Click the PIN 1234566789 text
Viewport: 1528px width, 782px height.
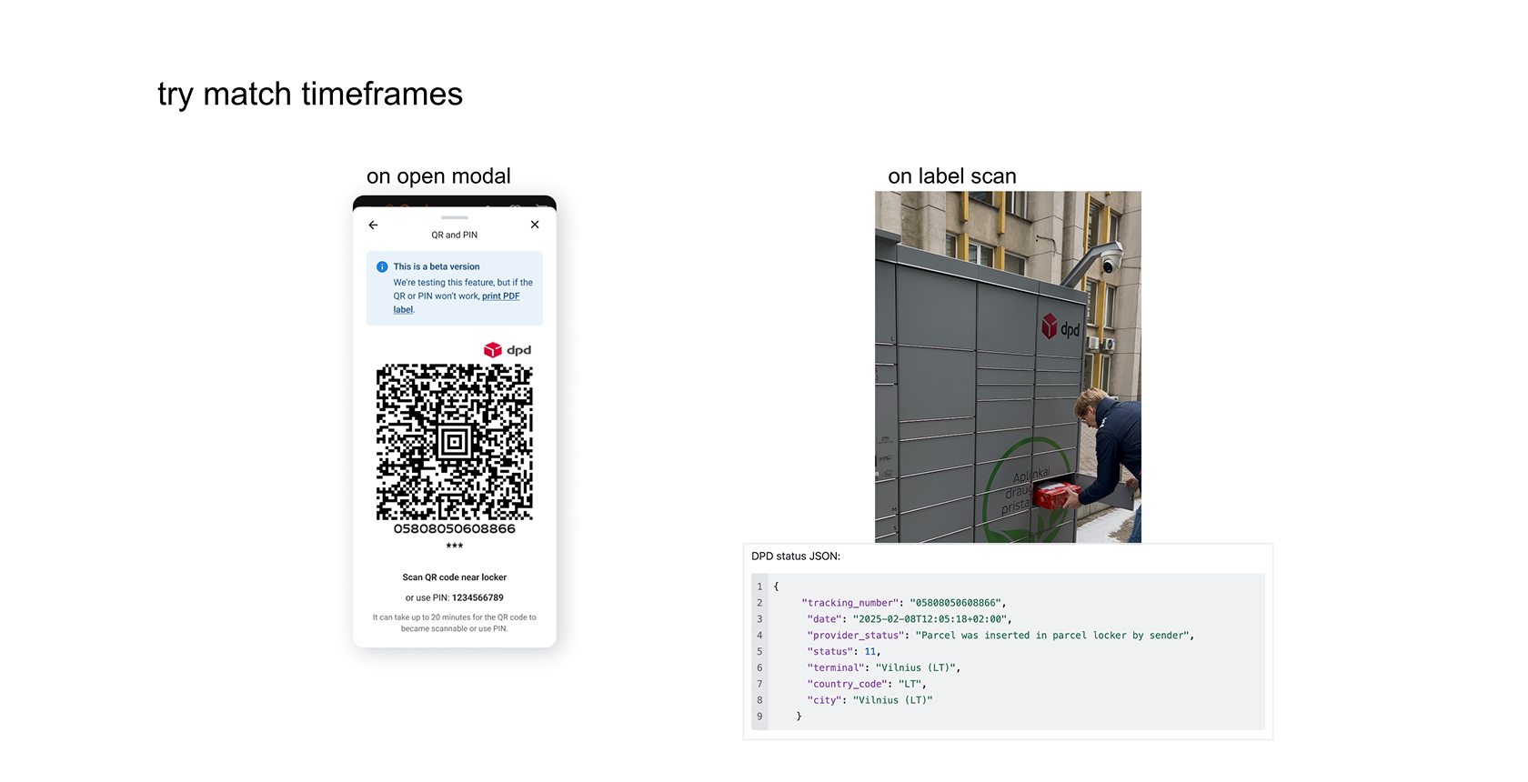(x=477, y=597)
